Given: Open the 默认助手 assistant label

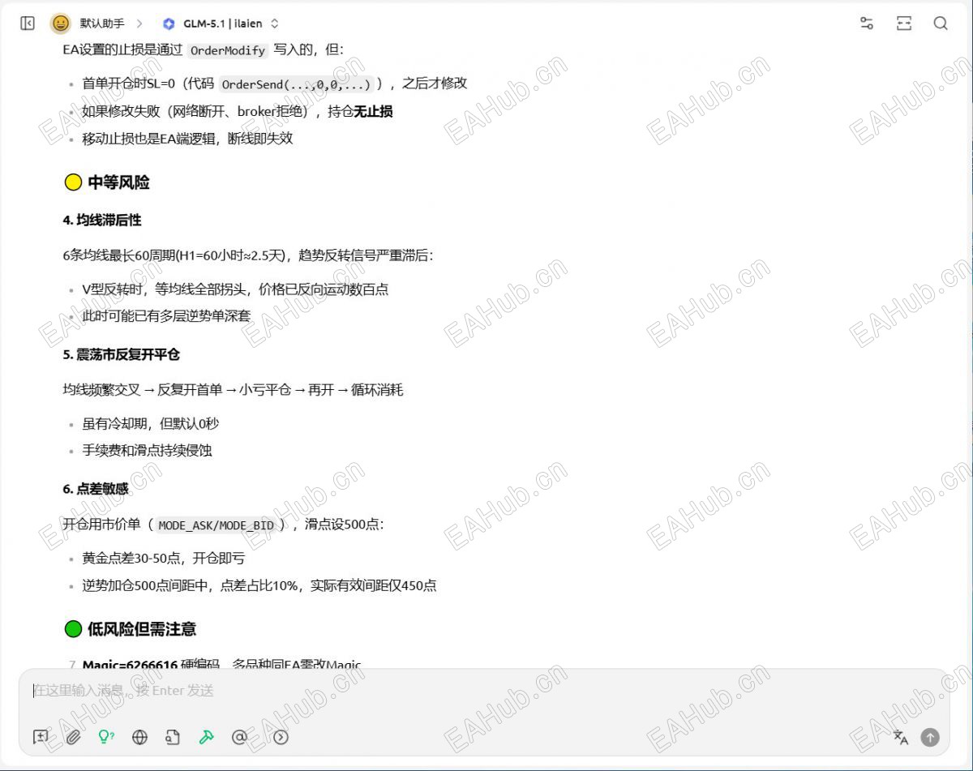Looking at the screenshot, I should click(102, 24).
